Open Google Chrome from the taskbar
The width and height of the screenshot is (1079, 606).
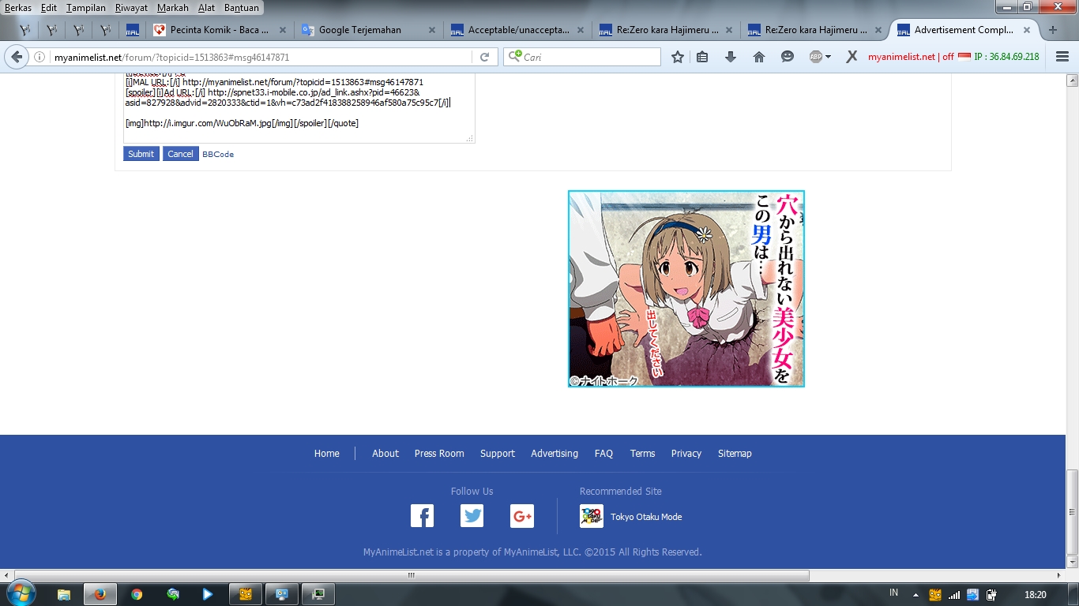tap(137, 594)
